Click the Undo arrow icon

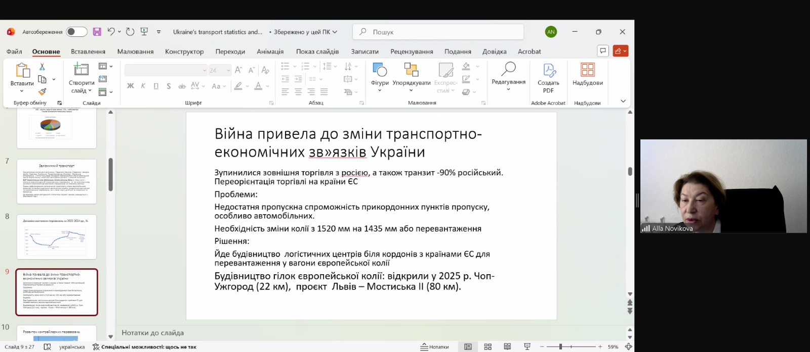(111, 32)
